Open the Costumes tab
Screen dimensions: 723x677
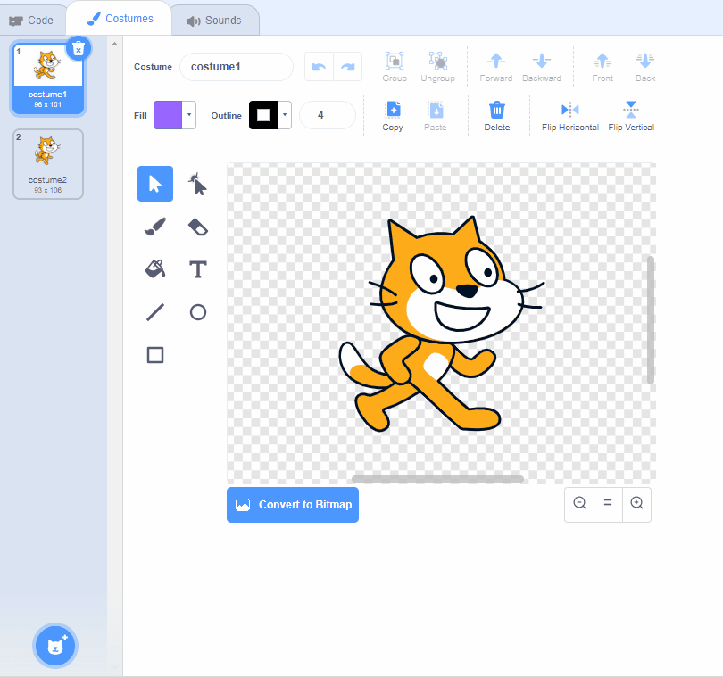point(120,19)
